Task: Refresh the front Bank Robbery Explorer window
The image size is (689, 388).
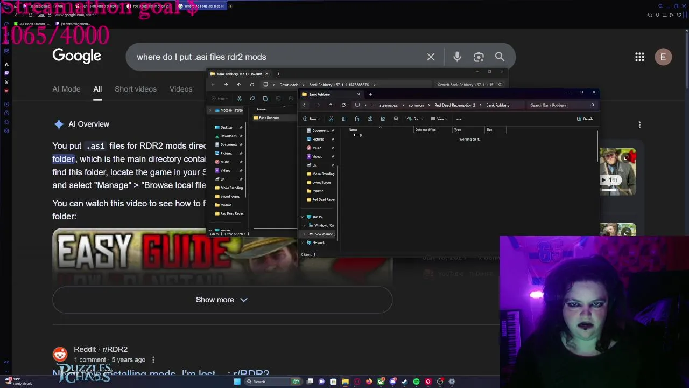Action: pos(343,105)
